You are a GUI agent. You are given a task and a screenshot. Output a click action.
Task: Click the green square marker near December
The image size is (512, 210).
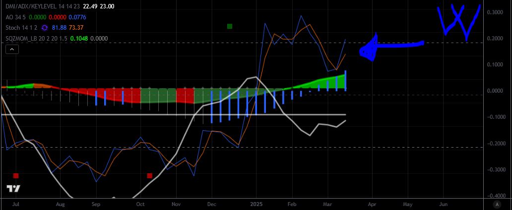[230, 26]
